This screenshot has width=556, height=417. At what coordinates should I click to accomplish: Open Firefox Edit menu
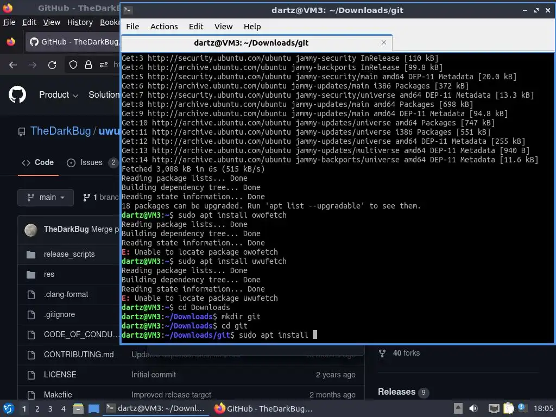[x=29, y=22]
